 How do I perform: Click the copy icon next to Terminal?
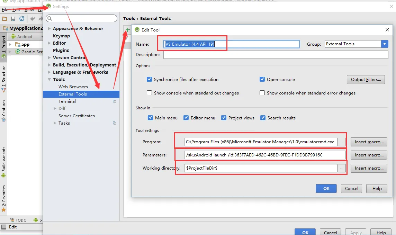coord(114,101)
